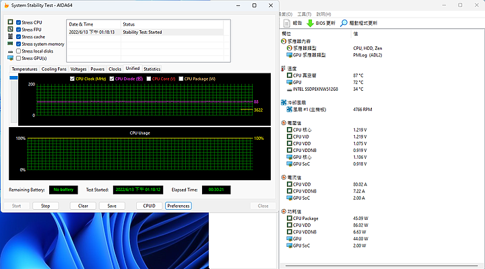485x269 pixels.
Task: Click the 4766 RPM fan value
Action: (x=362, y=110)
